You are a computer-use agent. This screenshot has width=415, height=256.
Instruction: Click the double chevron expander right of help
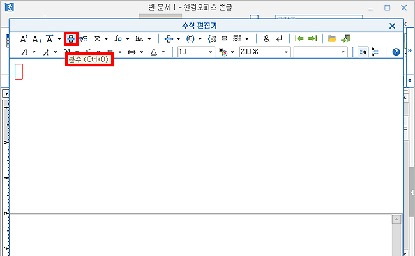410,50
